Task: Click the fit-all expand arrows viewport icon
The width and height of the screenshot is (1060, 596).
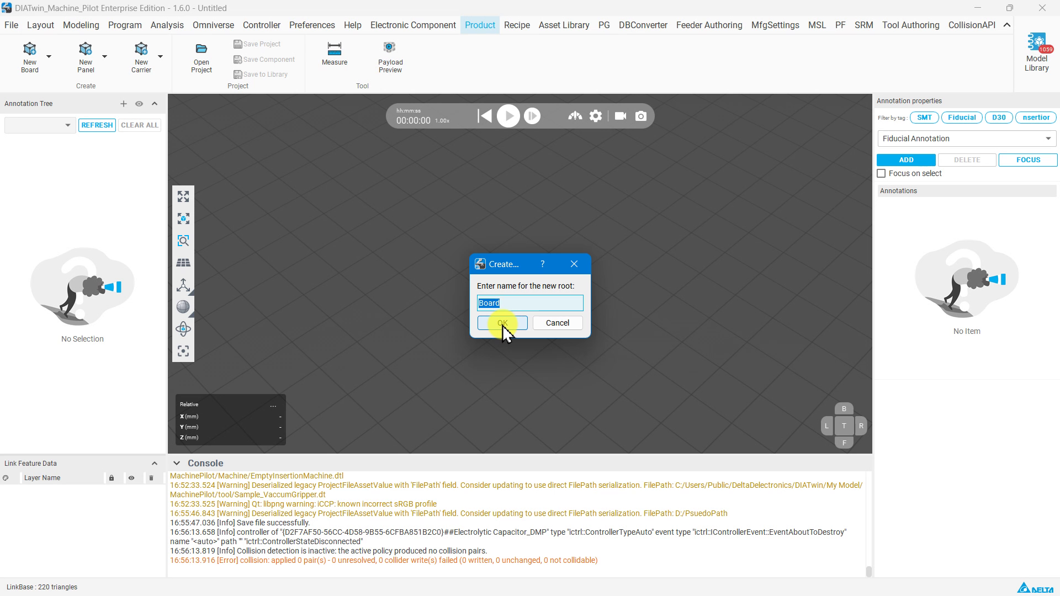Action: 183,196
